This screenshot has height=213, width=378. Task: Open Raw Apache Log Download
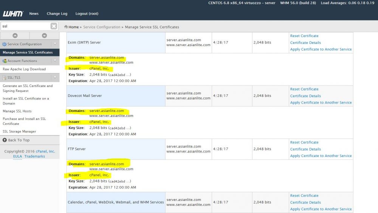[x=24, y=69]
